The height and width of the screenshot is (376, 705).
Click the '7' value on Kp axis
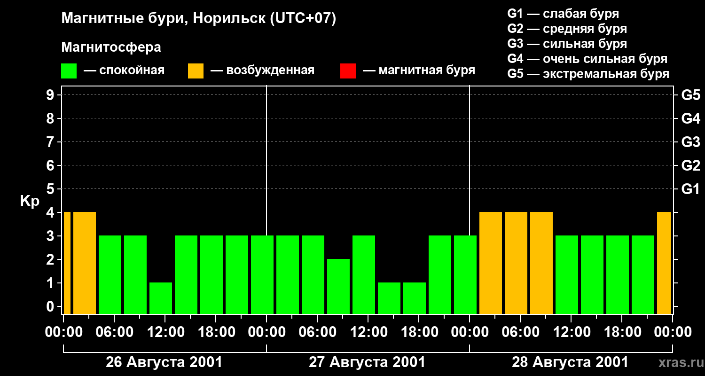click(51, 142)
